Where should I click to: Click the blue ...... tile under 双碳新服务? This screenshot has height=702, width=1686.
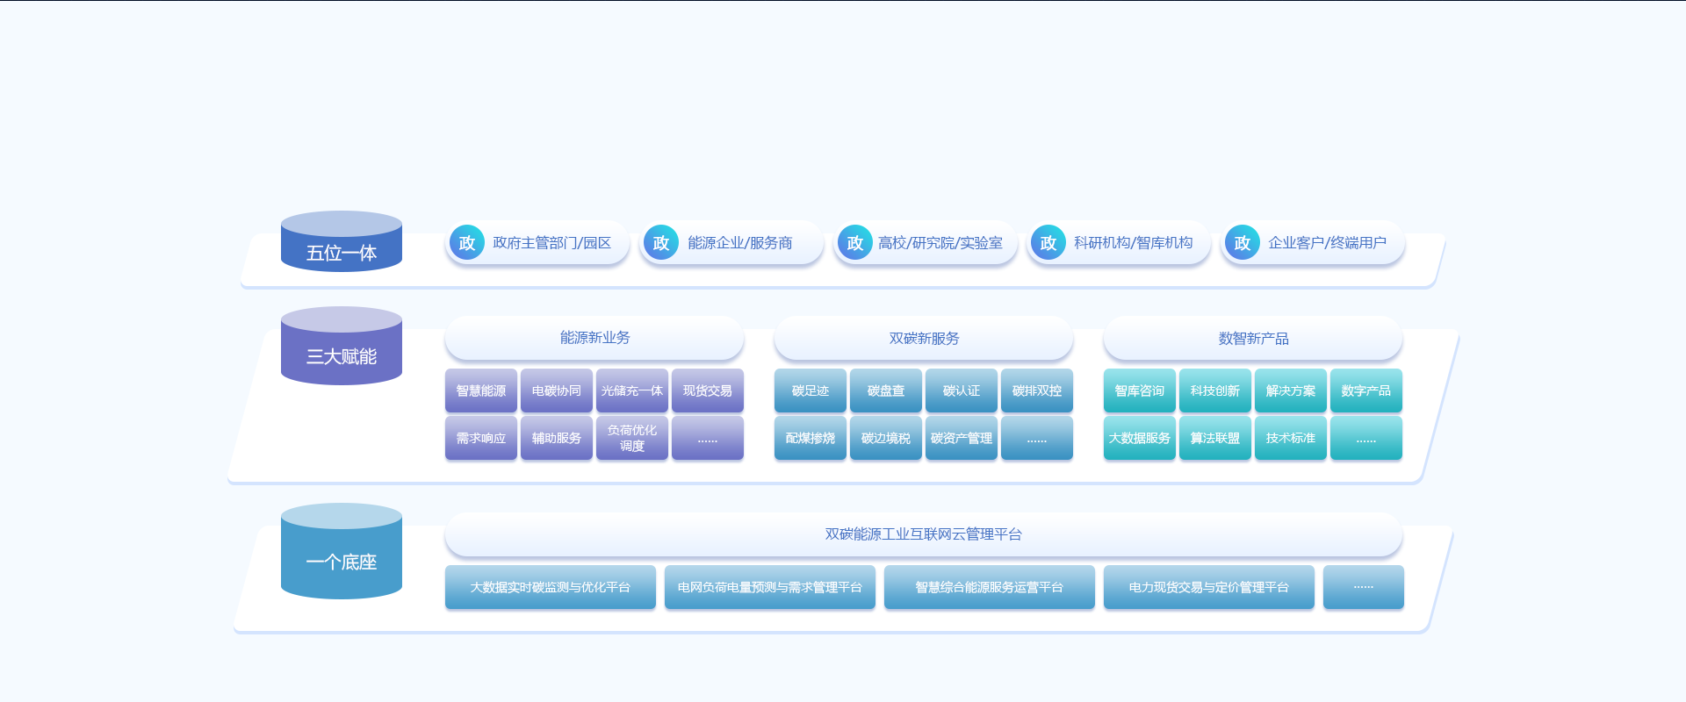1037,438
